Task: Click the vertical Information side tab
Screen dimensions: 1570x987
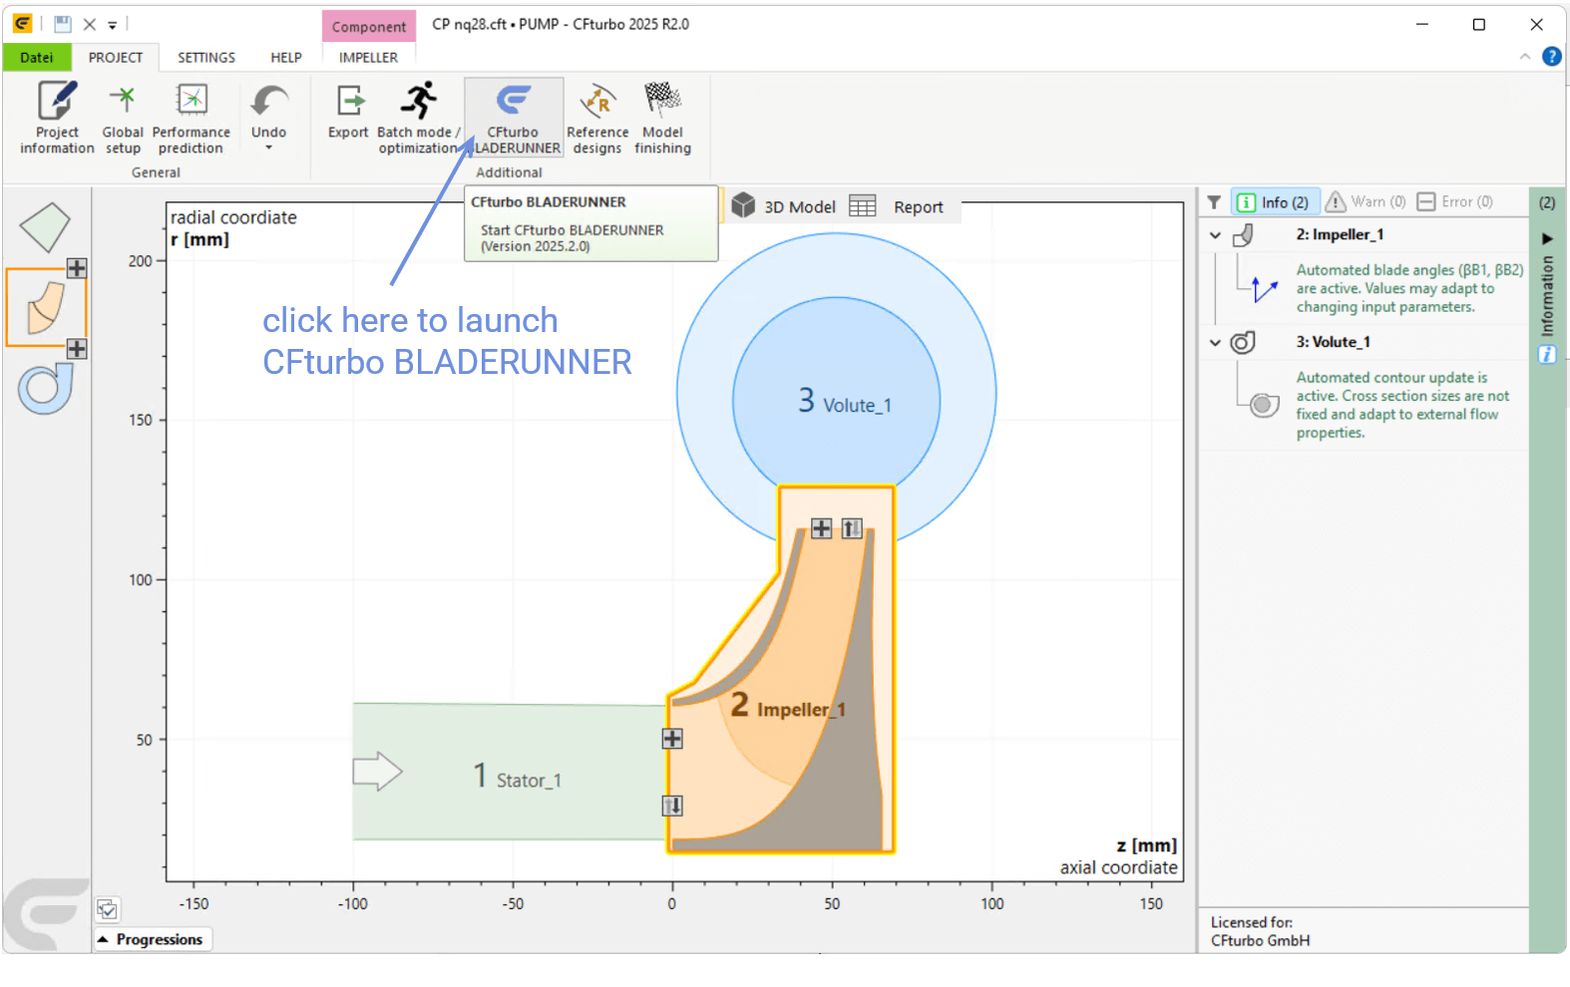Action: 1547,296
